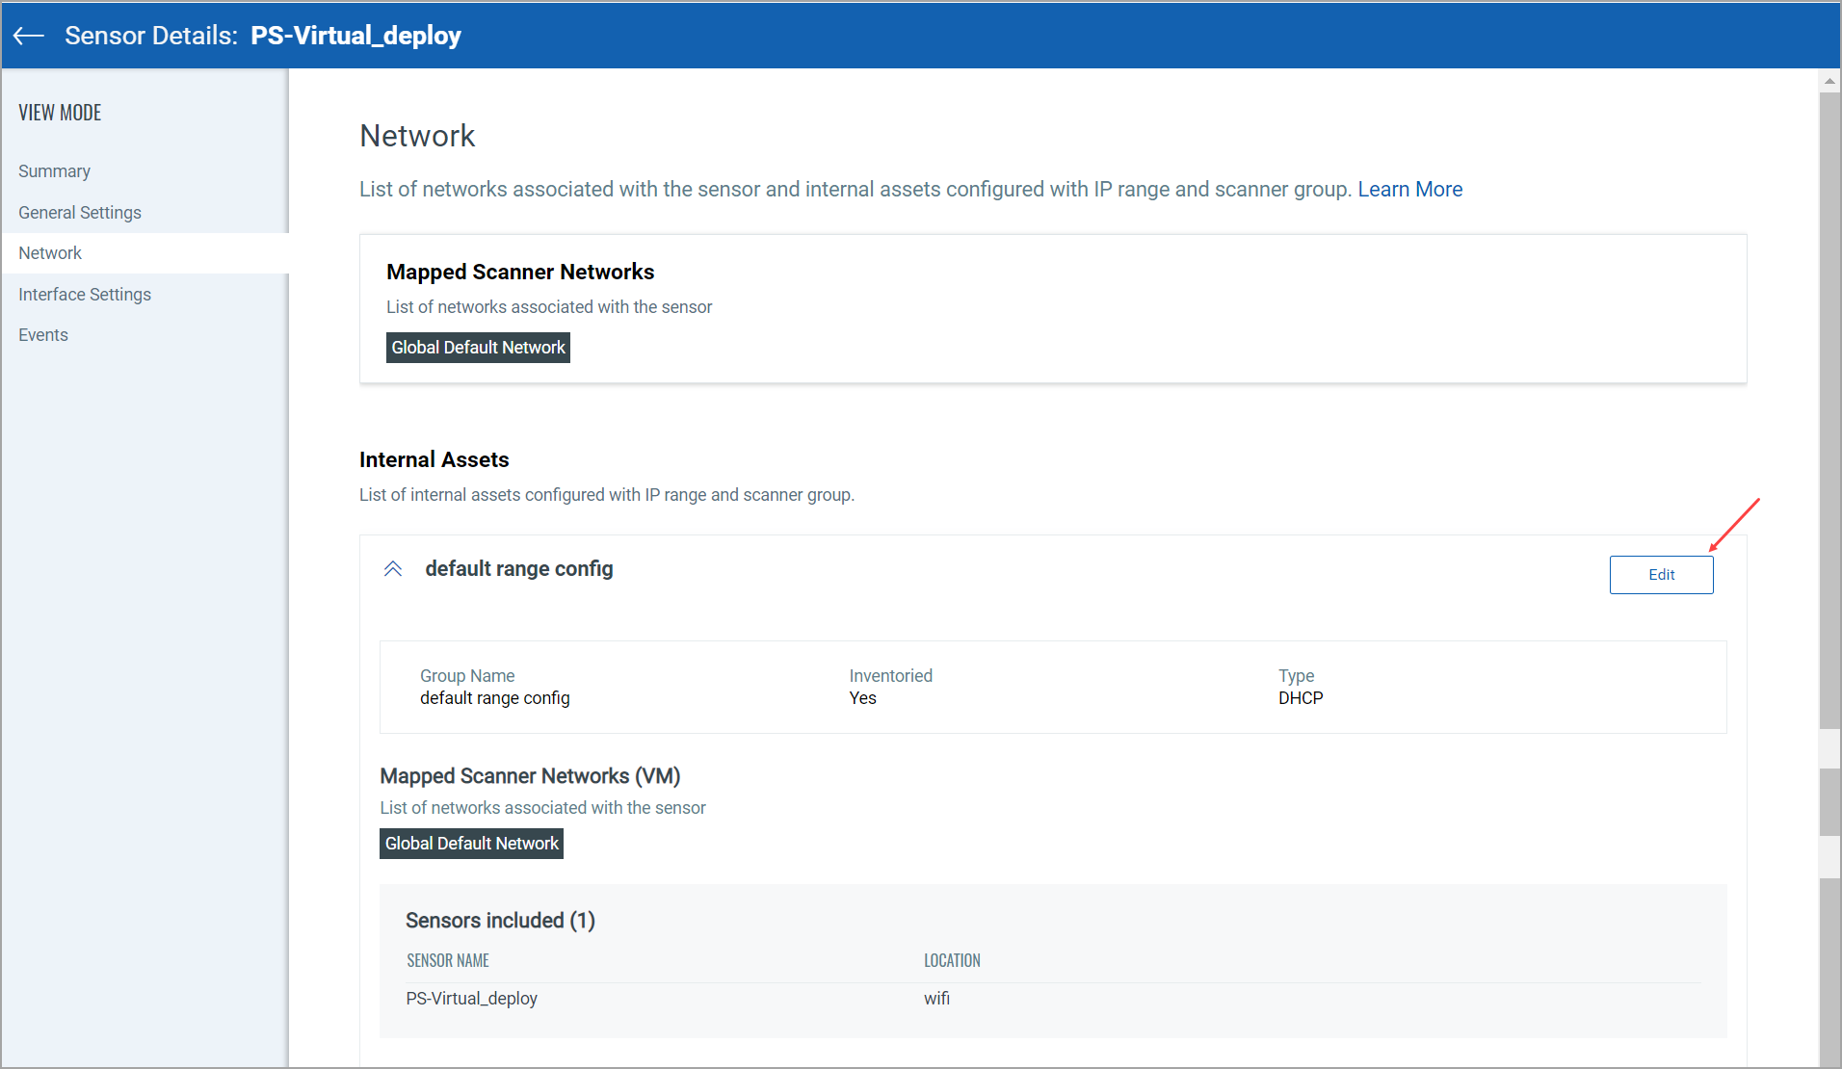Click the LOCATION column header
The image size is (1842, 1069).
[x=952, y=961]
